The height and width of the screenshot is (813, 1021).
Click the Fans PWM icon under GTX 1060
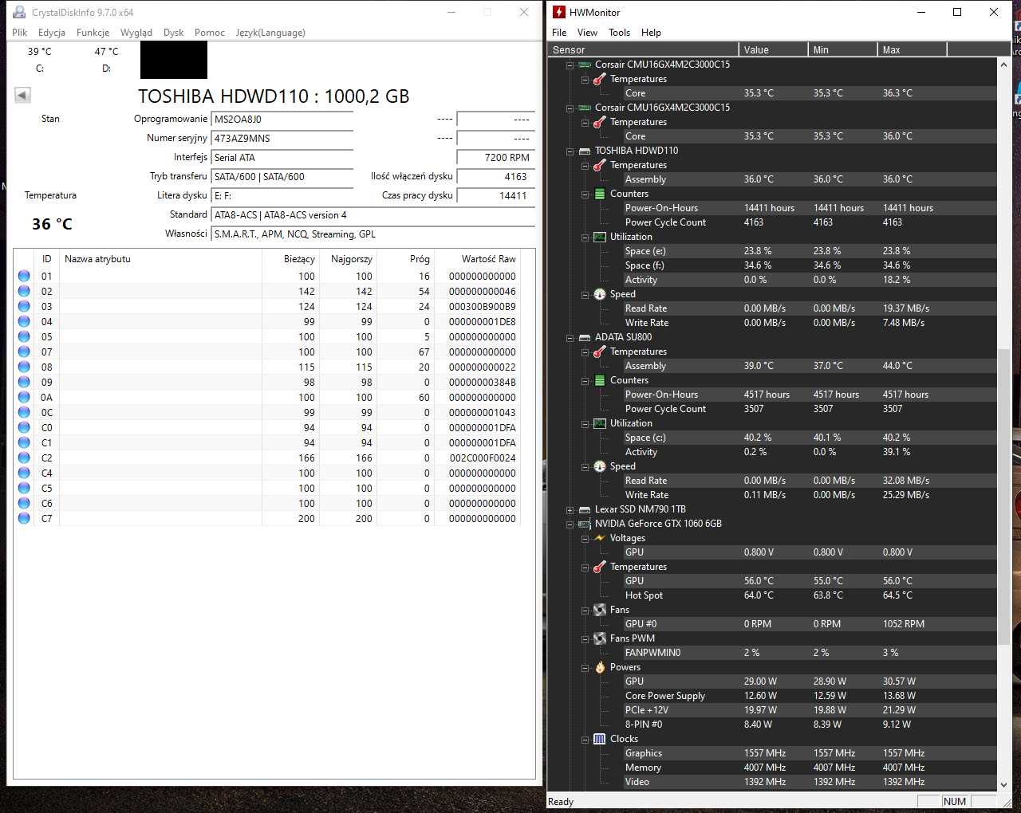click(x=599, y=638)
